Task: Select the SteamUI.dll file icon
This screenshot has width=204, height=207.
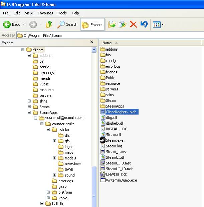Action: [103, 157]
